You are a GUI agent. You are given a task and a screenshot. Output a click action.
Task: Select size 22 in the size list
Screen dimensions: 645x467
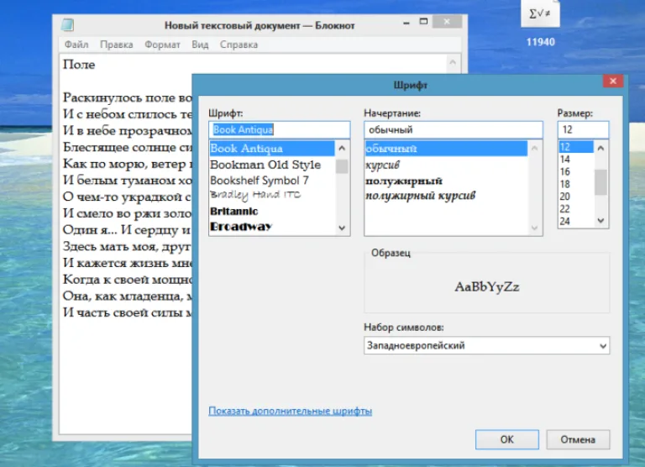[576, 208]
